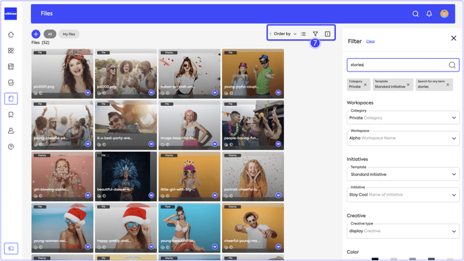Screen dimensions: 464x261
Task: Open the young-joyful-coupl thumbnail
Action: click(253, 74)
